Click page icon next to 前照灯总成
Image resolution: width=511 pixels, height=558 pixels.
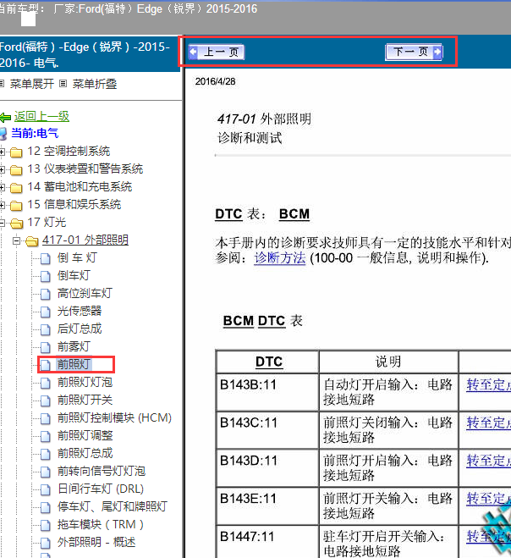point(46,455)
